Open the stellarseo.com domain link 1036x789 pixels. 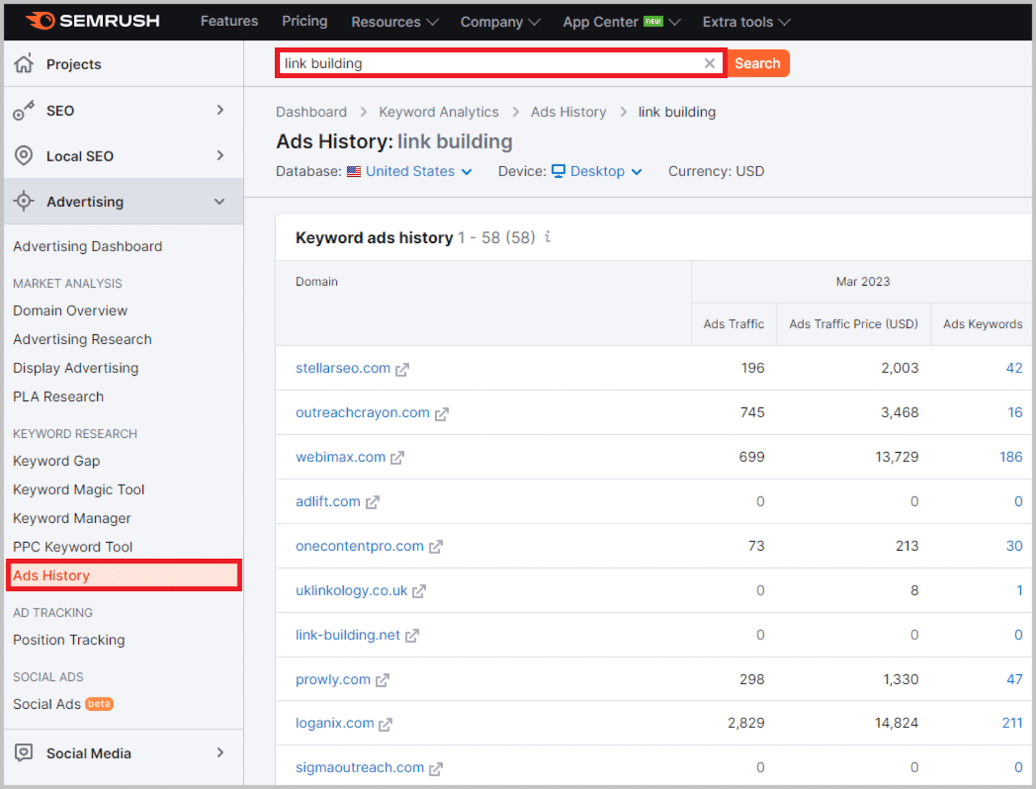click(343, 368)
